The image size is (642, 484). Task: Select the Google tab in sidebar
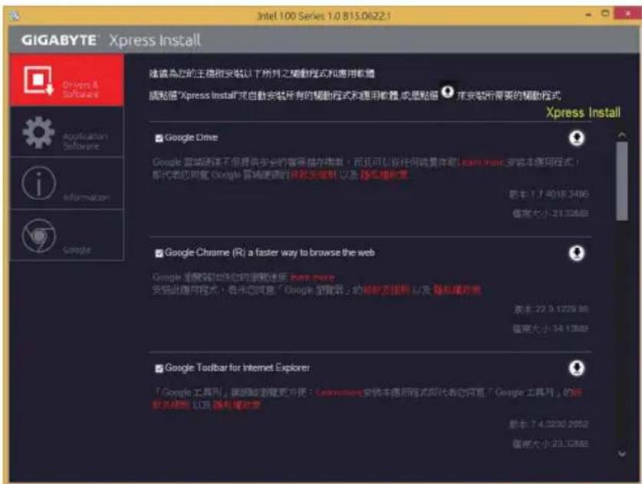(x=67, y=235)
